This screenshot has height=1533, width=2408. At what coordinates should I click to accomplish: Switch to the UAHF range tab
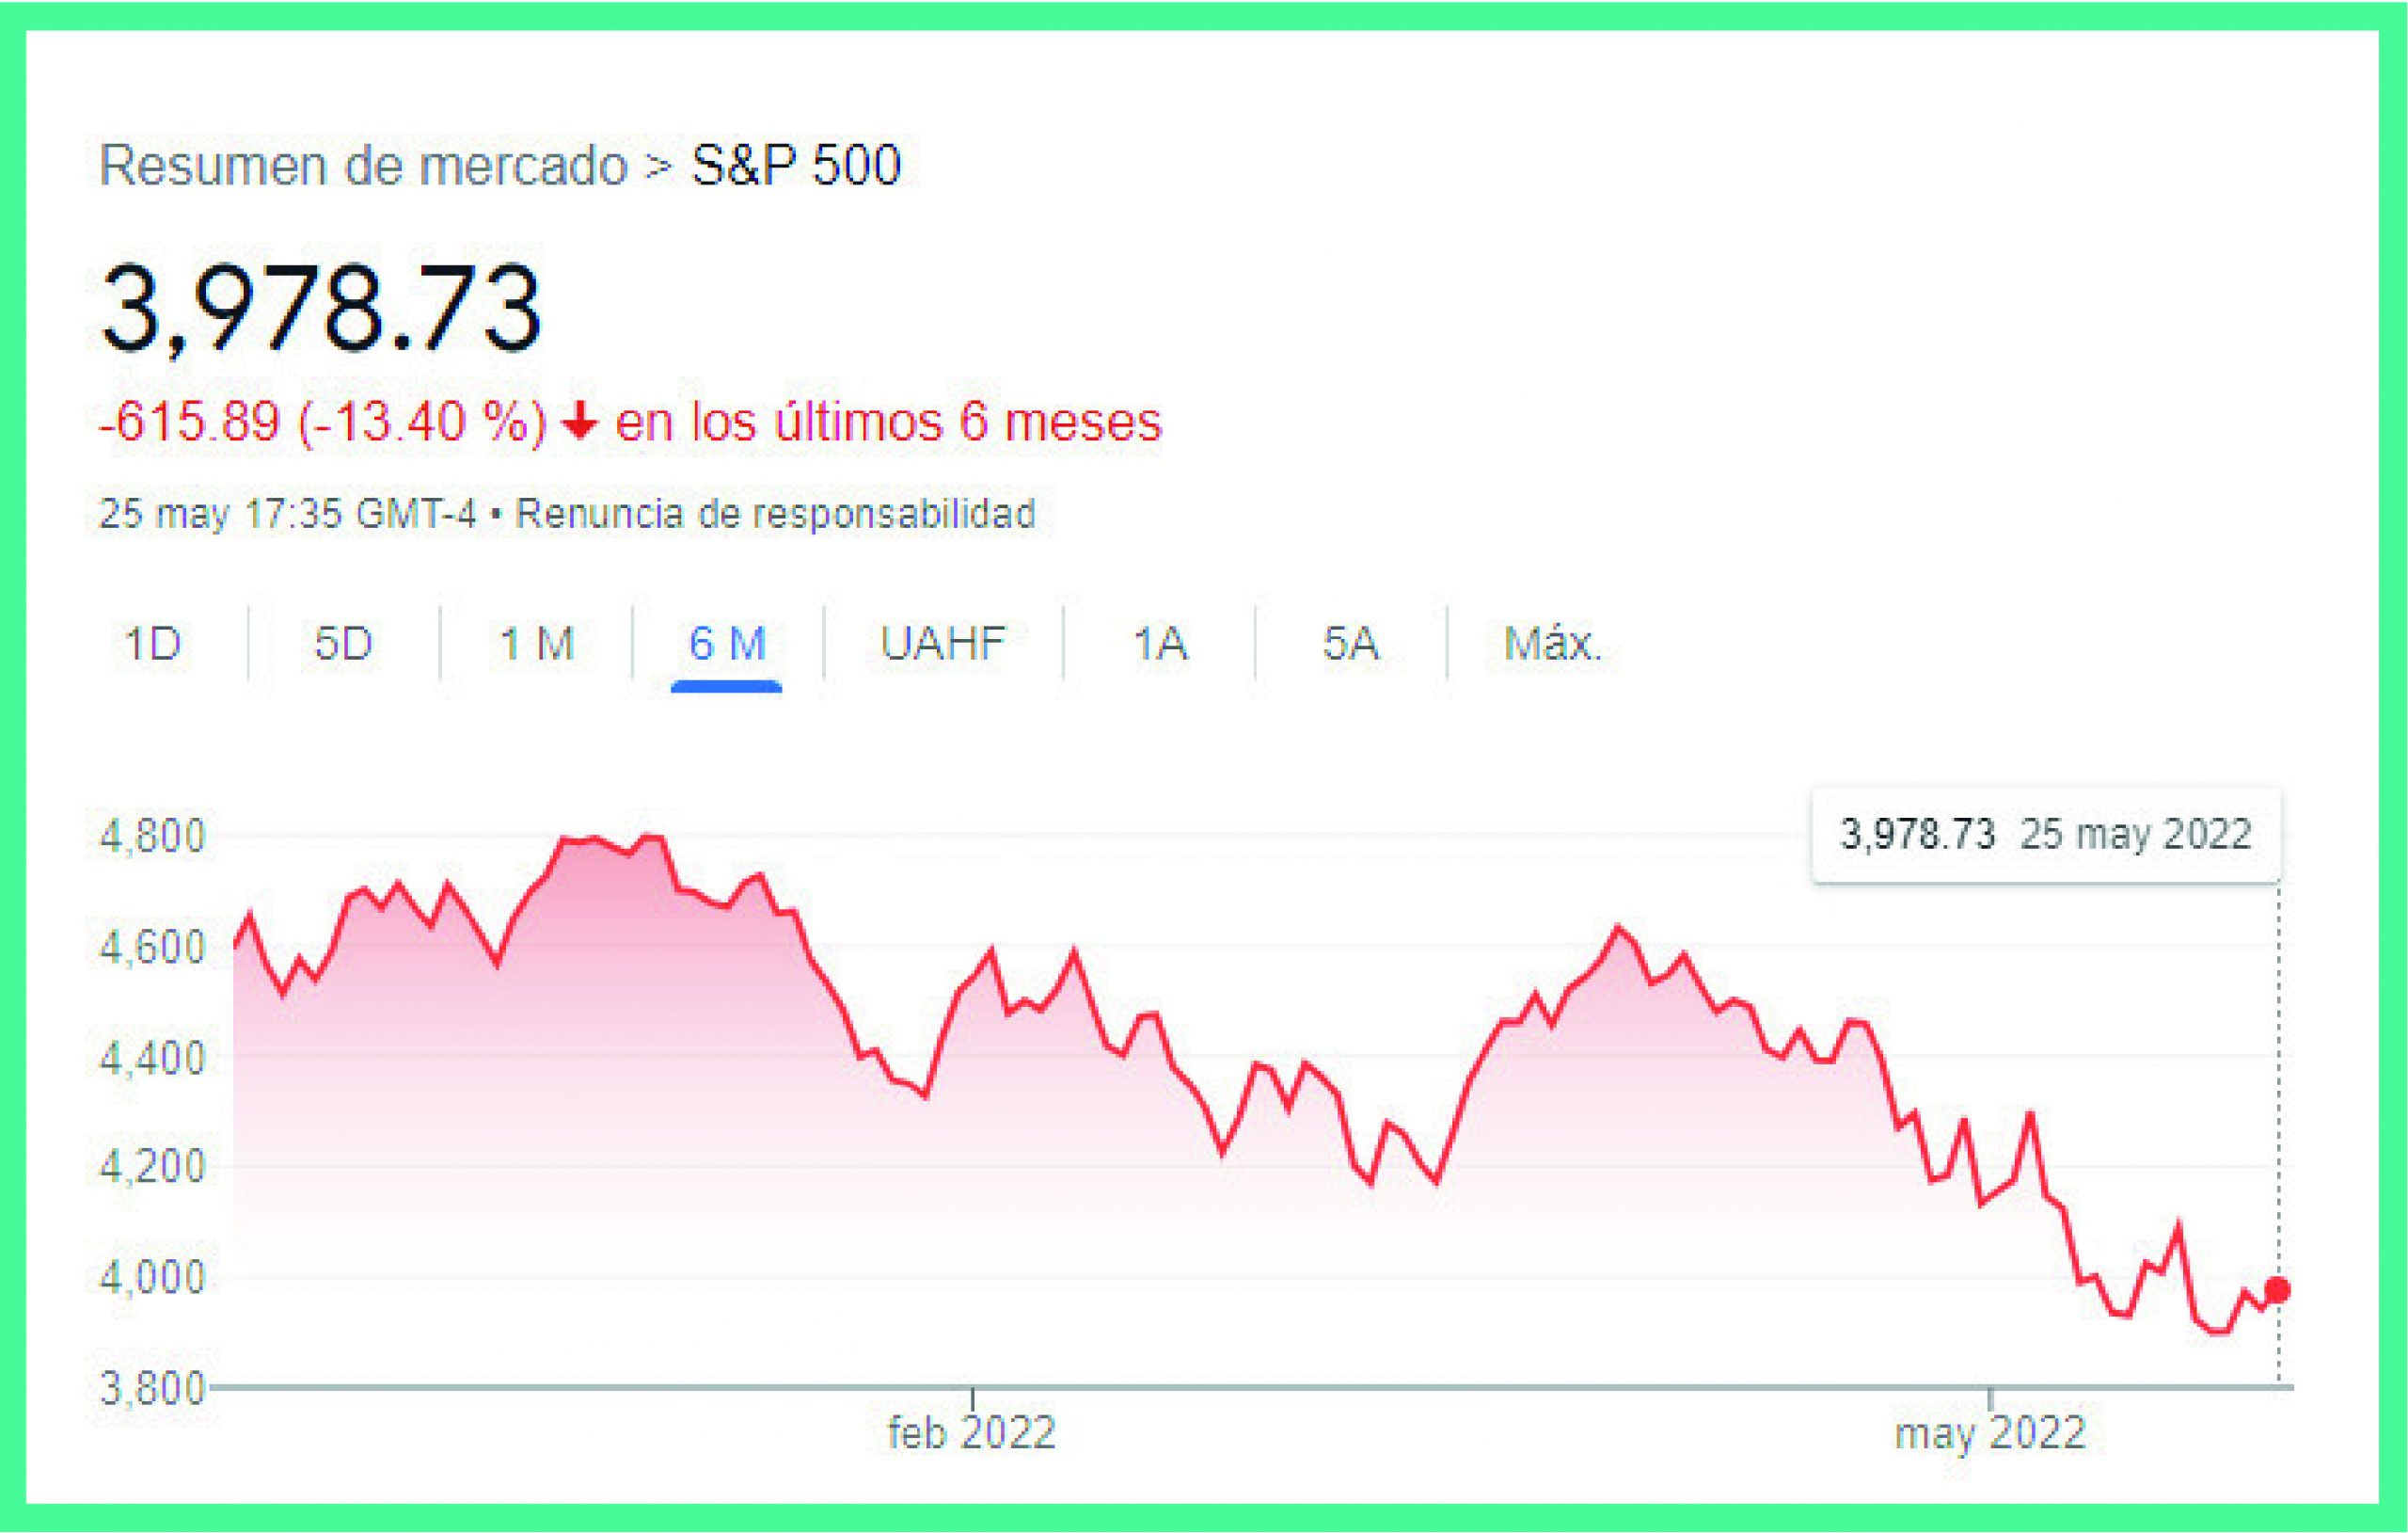tap(942, 644)
